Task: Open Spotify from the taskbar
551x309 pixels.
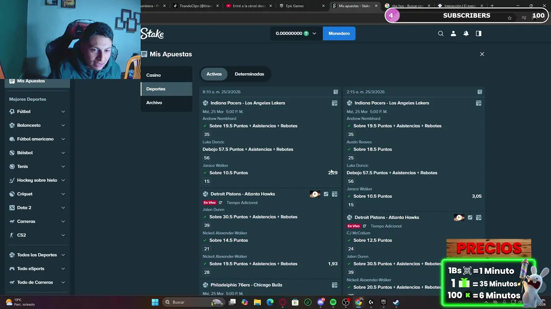Action: 333,302
